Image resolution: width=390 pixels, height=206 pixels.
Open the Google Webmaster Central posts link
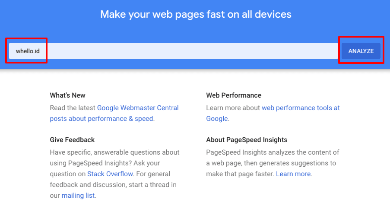pyautogui.click(x=138, y=108)
